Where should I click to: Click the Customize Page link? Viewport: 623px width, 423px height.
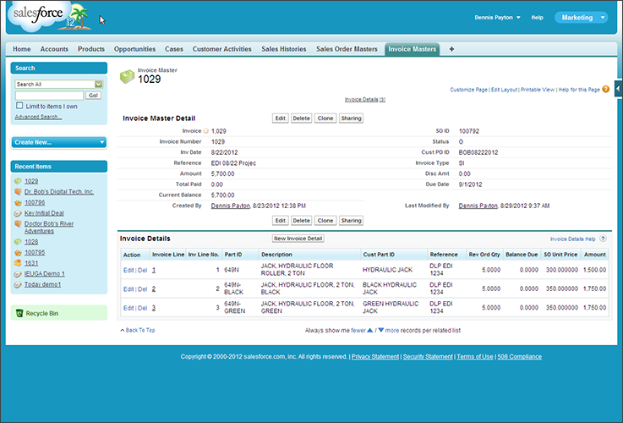468,90
